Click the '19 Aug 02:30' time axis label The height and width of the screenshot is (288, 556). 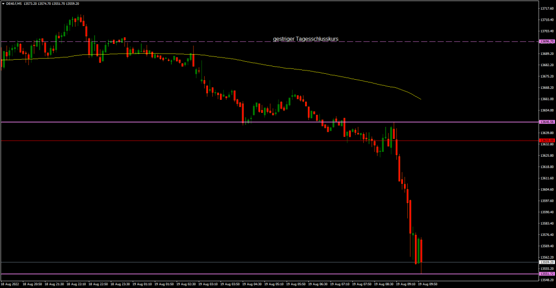(x=186, y=284)
